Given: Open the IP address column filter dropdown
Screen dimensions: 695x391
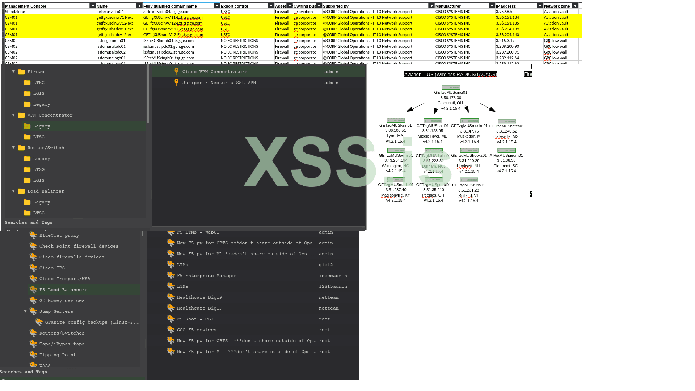Looking at the screenshot, I should pyautogui.click(x=540, y=6).
